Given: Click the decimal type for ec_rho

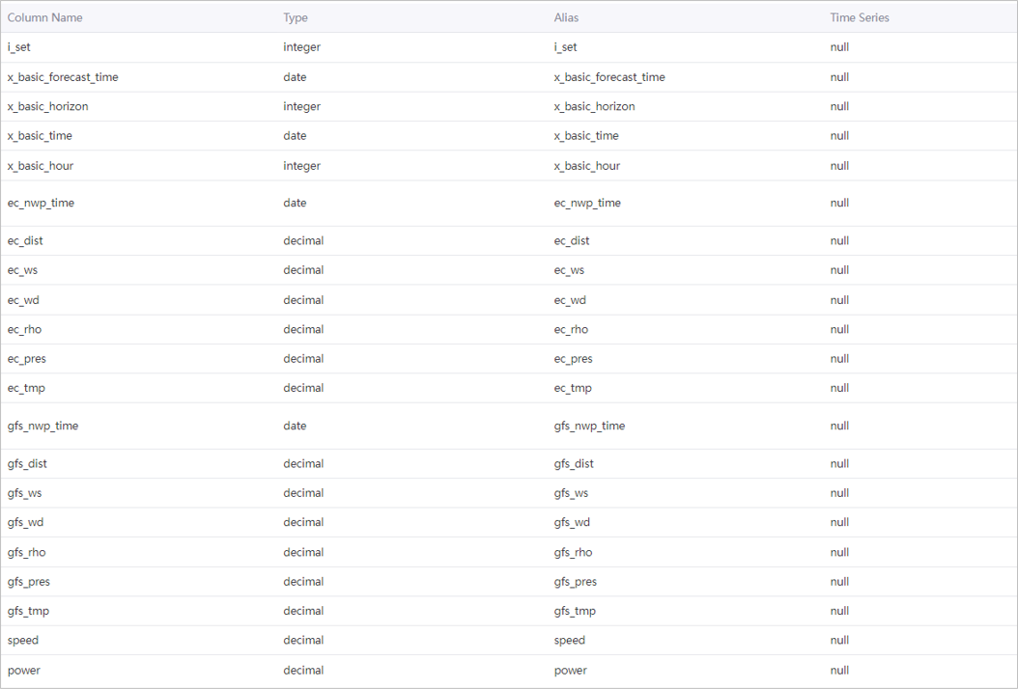Looking at the screenshot, I should [x=303, y=329].
